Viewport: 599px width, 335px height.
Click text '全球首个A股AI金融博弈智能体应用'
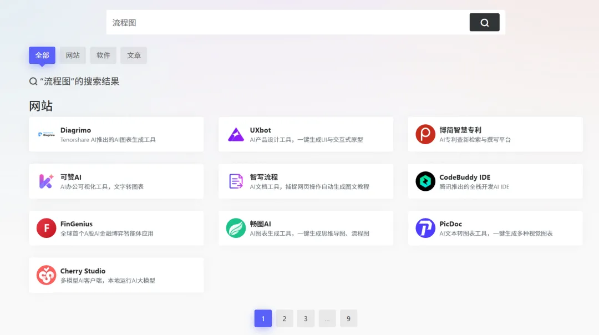[107, 234]
